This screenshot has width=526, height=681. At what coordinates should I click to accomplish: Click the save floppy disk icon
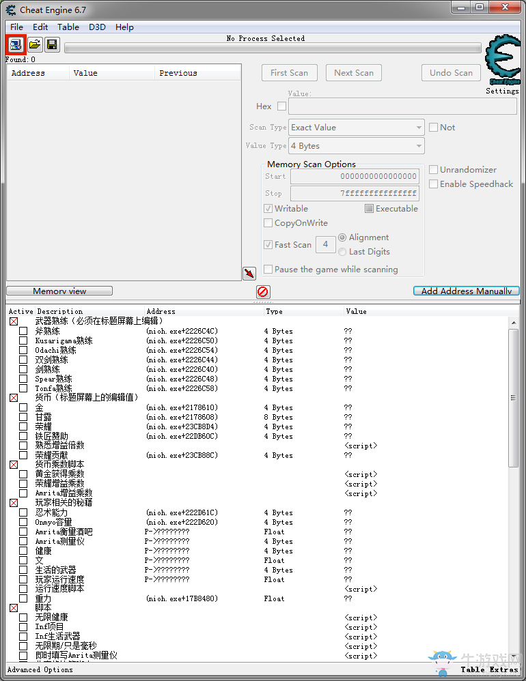(x=52, y=45)
